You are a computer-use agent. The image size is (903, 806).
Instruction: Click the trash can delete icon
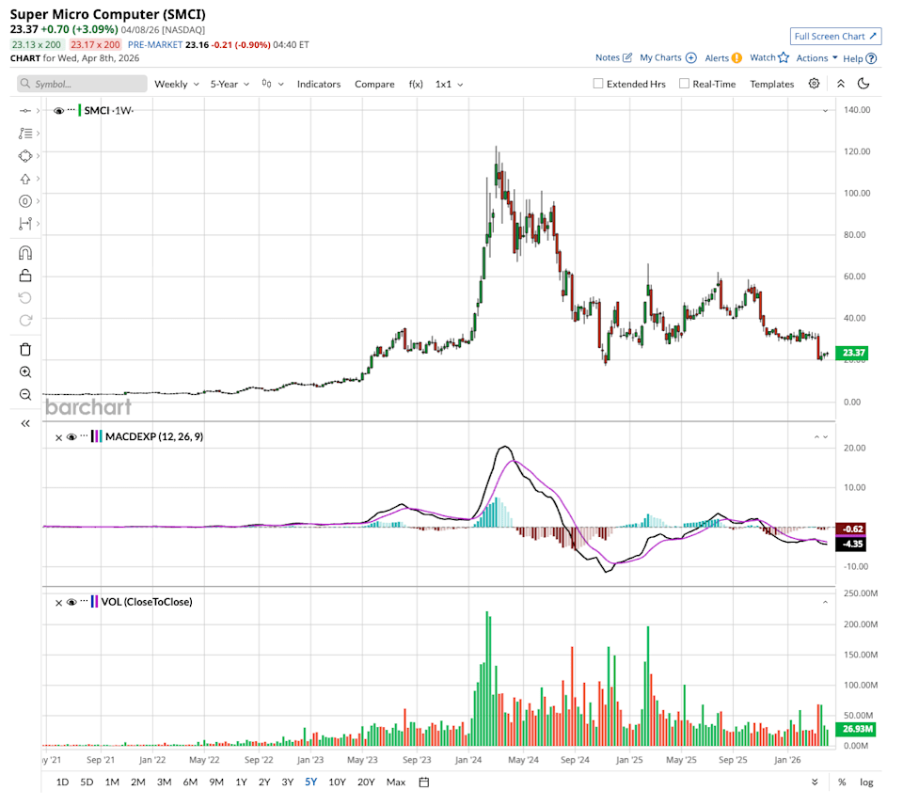(25, 349)
